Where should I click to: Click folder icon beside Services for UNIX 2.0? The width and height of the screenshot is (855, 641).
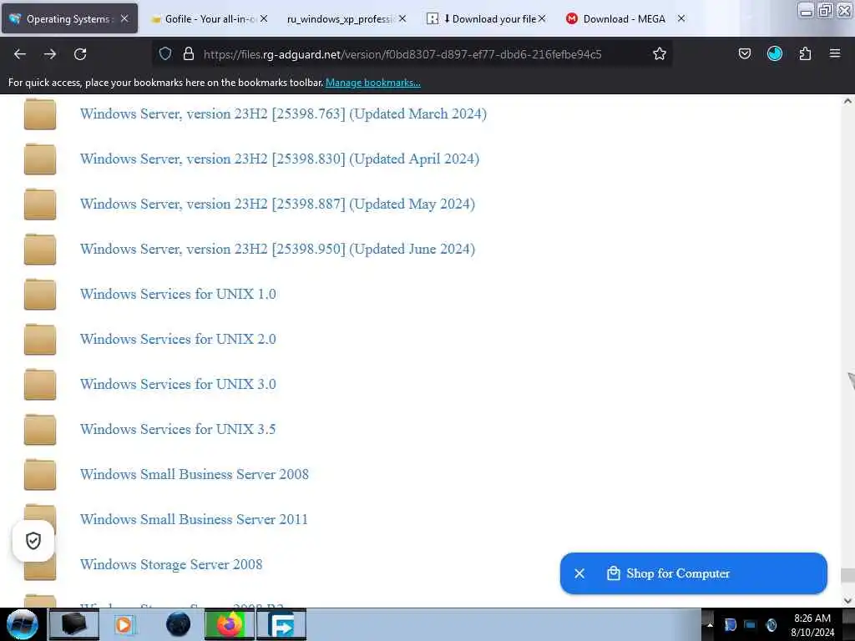40,339
